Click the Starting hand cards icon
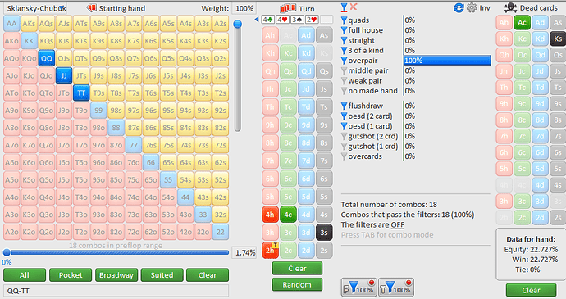 91,8
